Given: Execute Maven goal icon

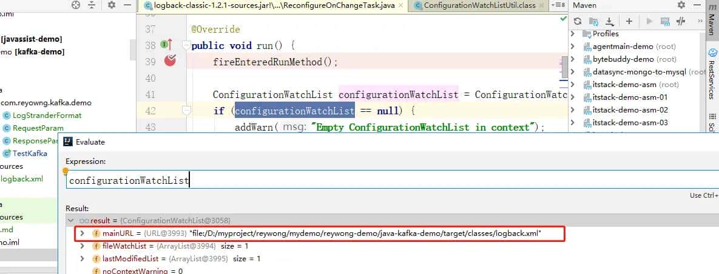Looking at the screenshot, I should tap(665, 21).
